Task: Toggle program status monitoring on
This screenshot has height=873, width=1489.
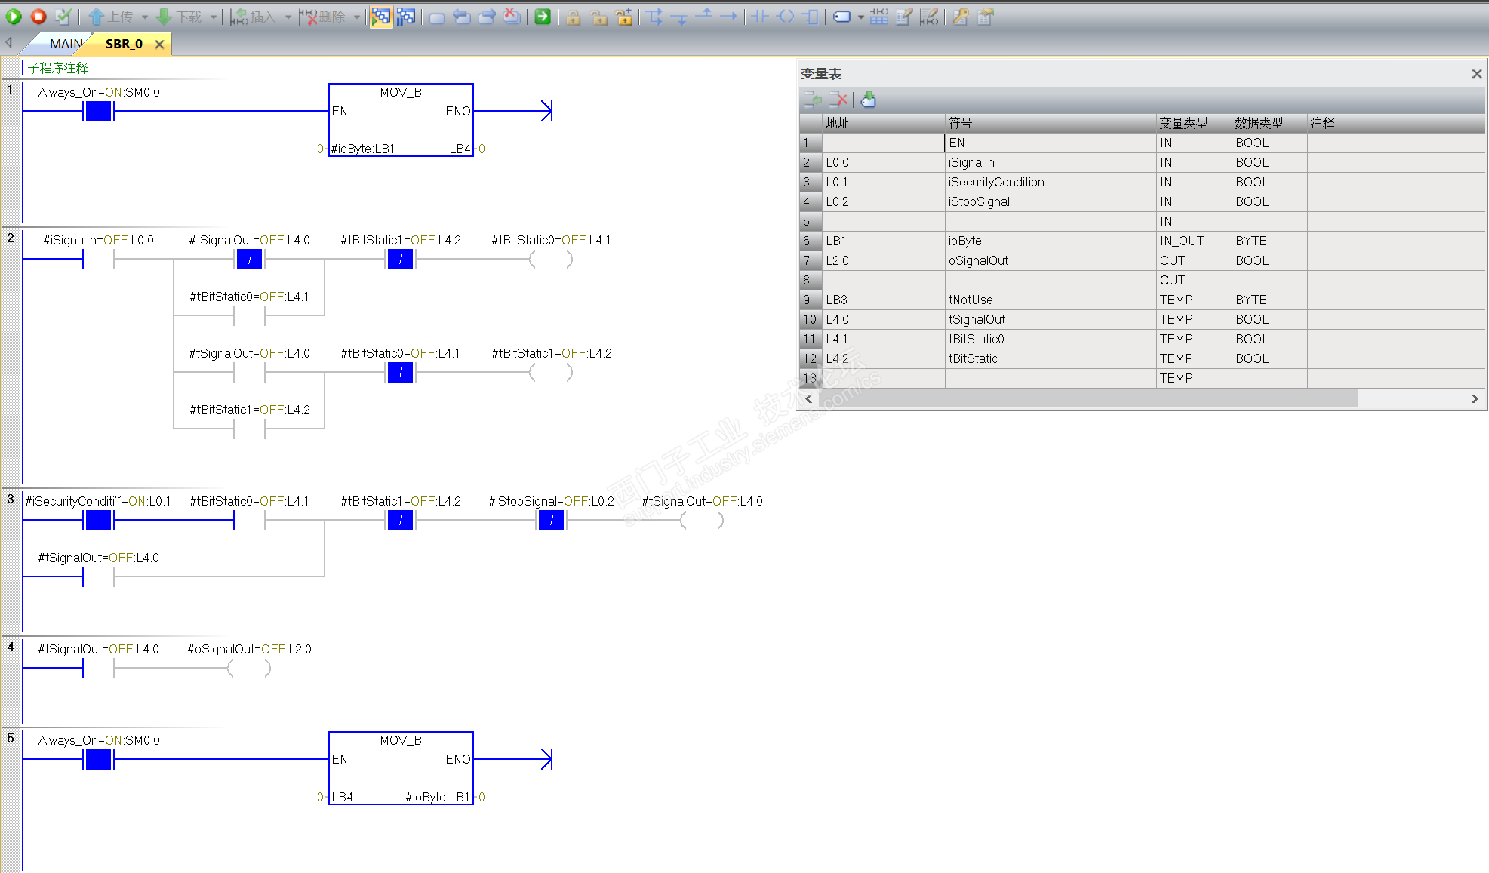Action: click(381, 16)
